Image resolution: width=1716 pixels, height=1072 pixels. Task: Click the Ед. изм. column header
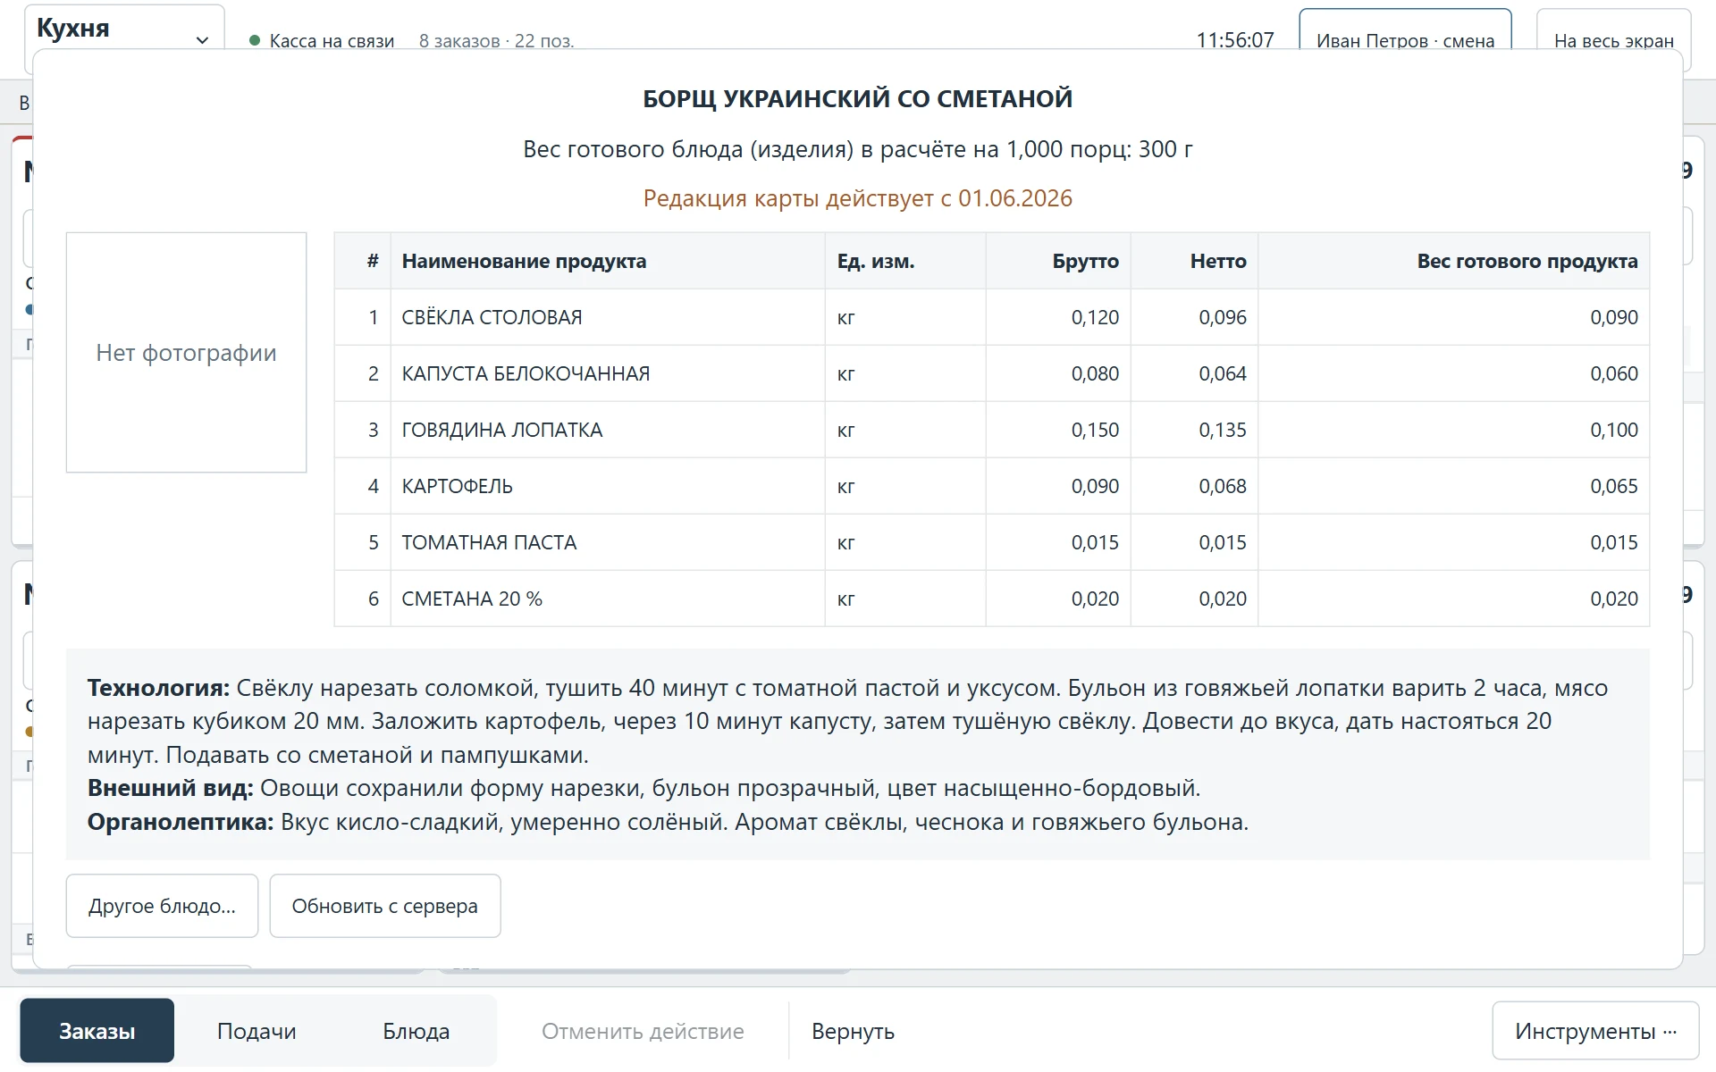[x=905, y=261]
